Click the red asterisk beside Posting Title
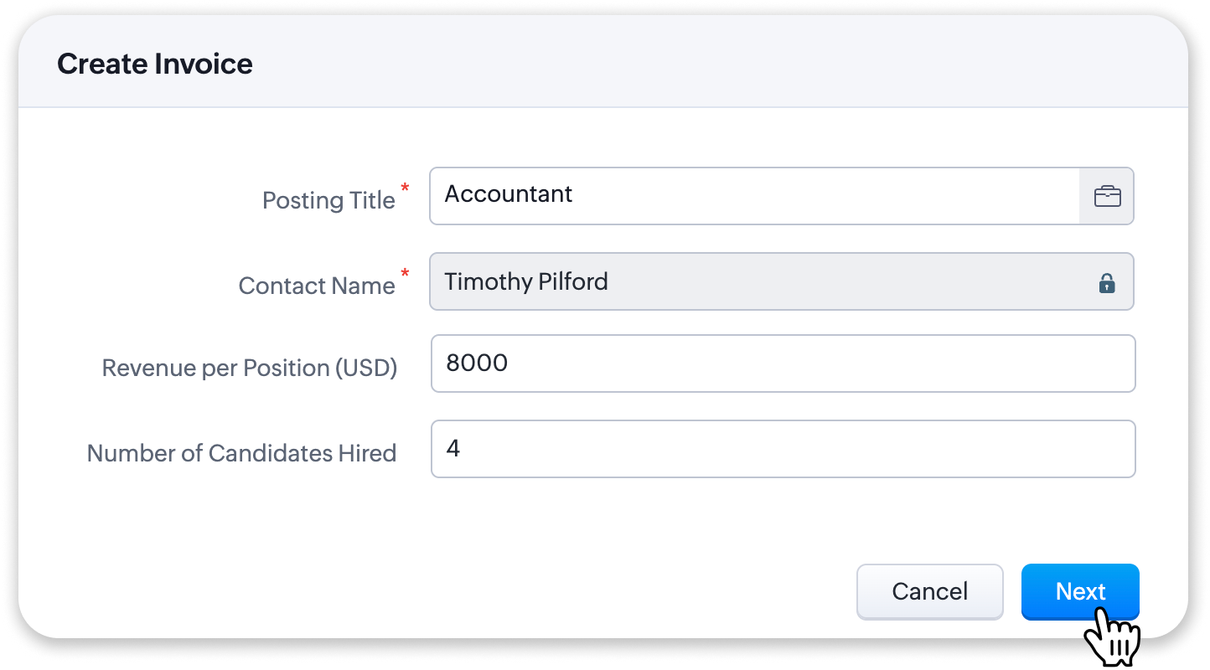 coord(406,188)
